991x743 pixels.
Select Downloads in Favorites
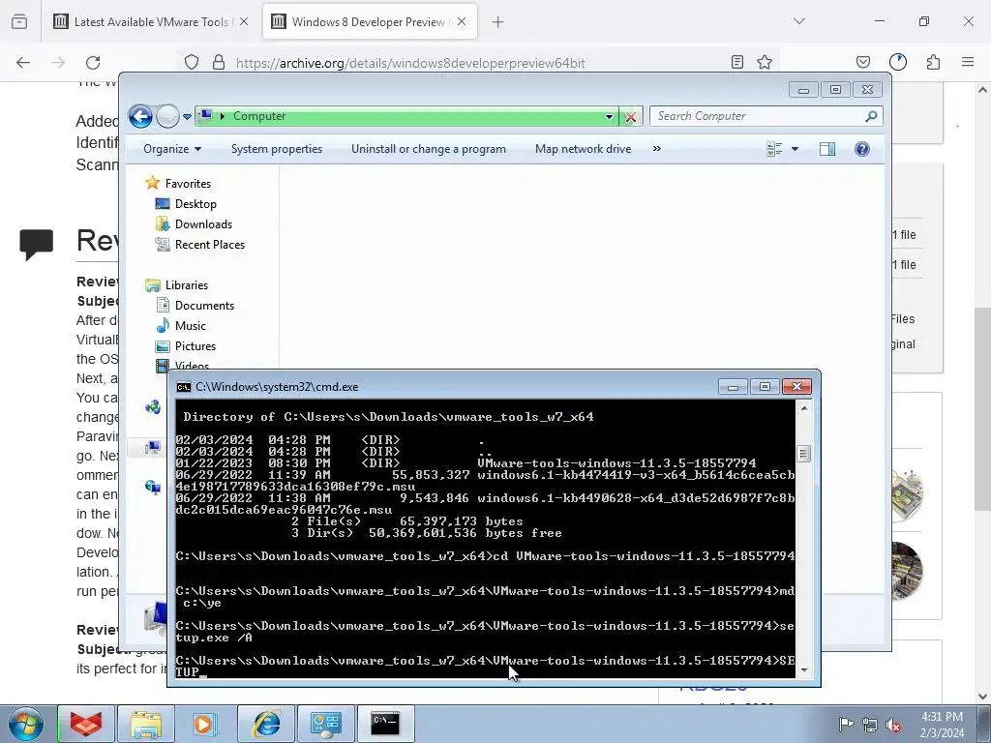tap(203, 224)
